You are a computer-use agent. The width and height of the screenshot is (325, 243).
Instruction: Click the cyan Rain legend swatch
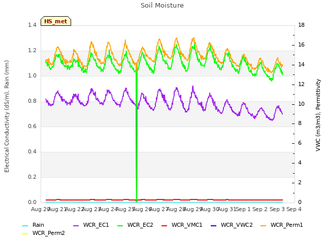(x=25, y=226)
